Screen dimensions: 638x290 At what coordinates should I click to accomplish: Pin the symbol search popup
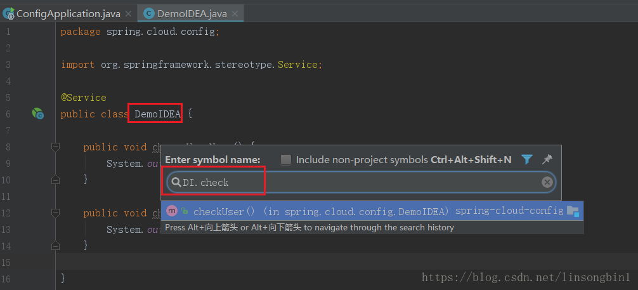(x=547, y=159)
